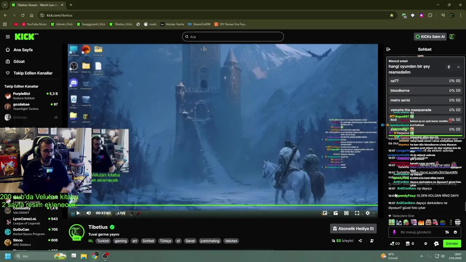Open the user profile avatar menu
Screen dimensions: 466x262
click(x=452, y=37)
